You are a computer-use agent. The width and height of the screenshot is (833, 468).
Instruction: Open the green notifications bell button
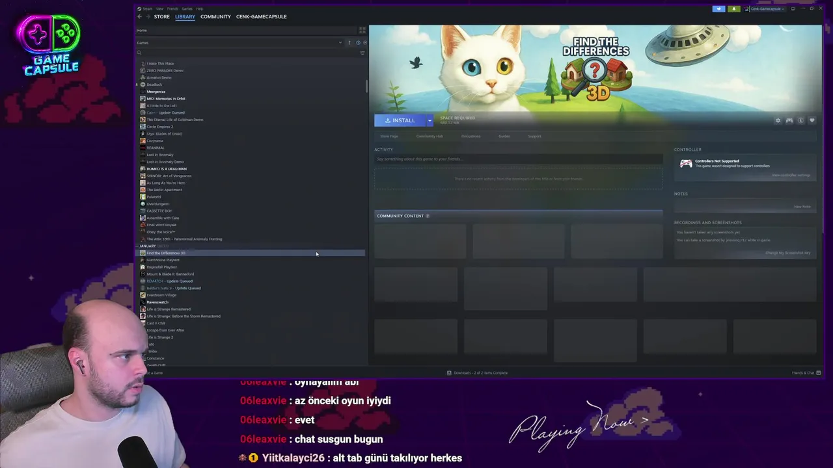[x=734, y=8]
